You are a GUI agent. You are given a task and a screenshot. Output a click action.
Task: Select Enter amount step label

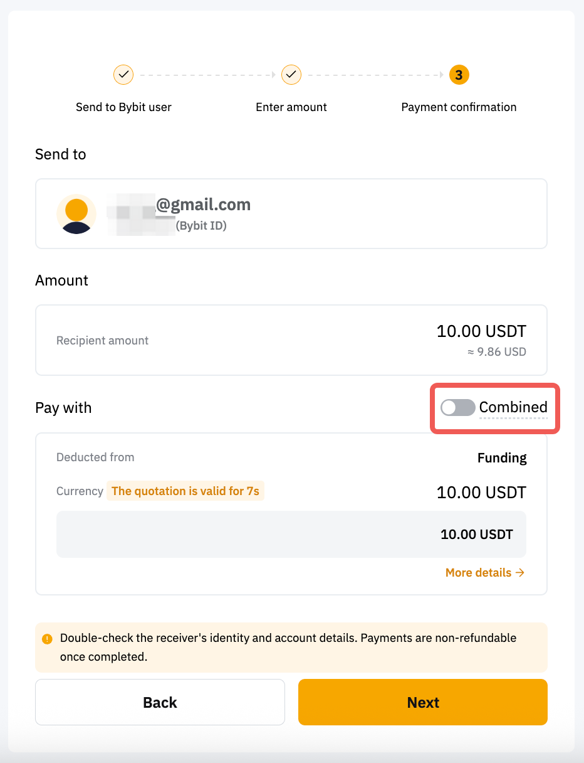291,107
